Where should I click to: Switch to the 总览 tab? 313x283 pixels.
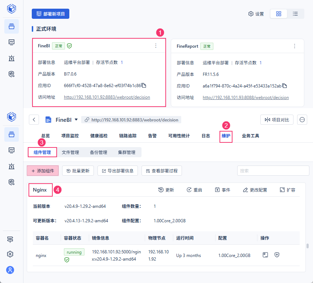[45, 136]
